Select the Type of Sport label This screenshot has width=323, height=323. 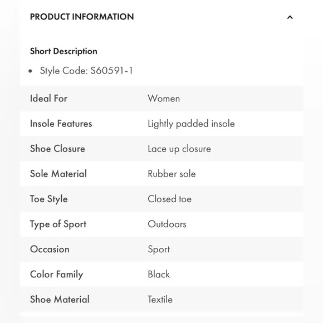point(58,224)
